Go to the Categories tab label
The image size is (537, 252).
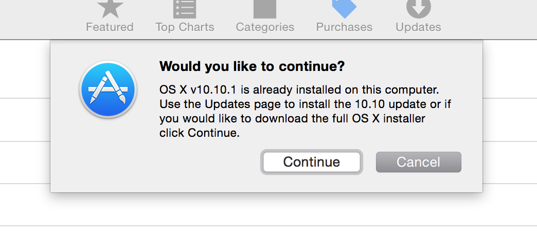(x=265, y=27)
